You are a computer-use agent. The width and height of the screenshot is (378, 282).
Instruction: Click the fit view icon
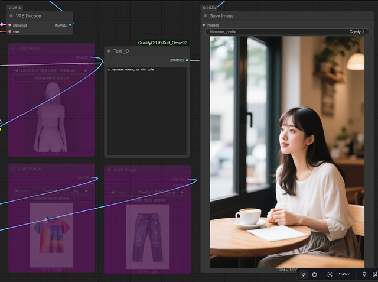[x=330, y=274]
